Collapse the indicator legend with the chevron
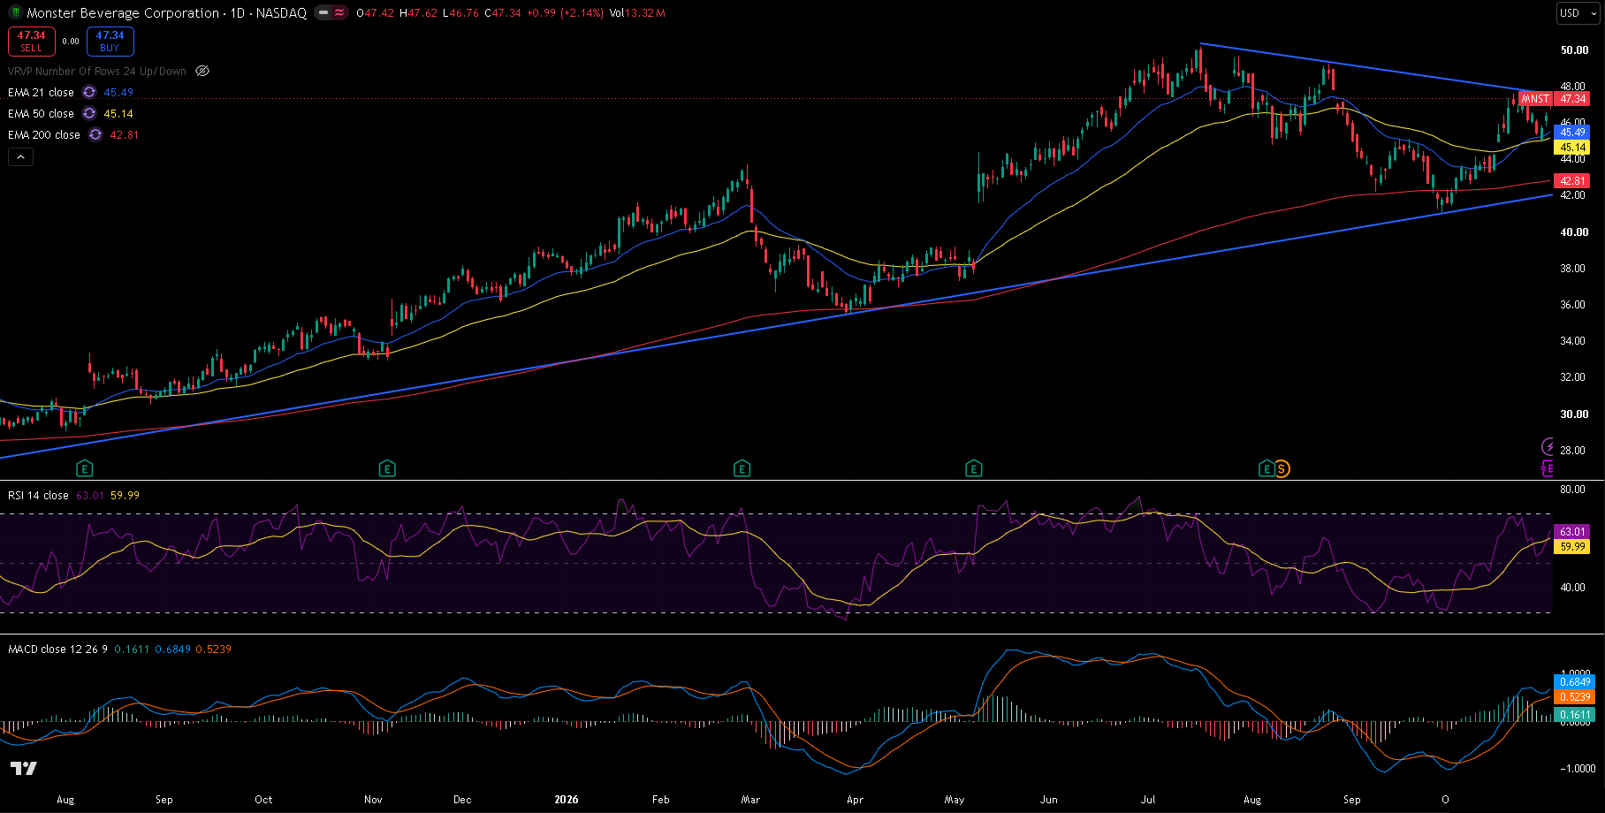This screenshot has width=1605, height=813. point(20,156)
